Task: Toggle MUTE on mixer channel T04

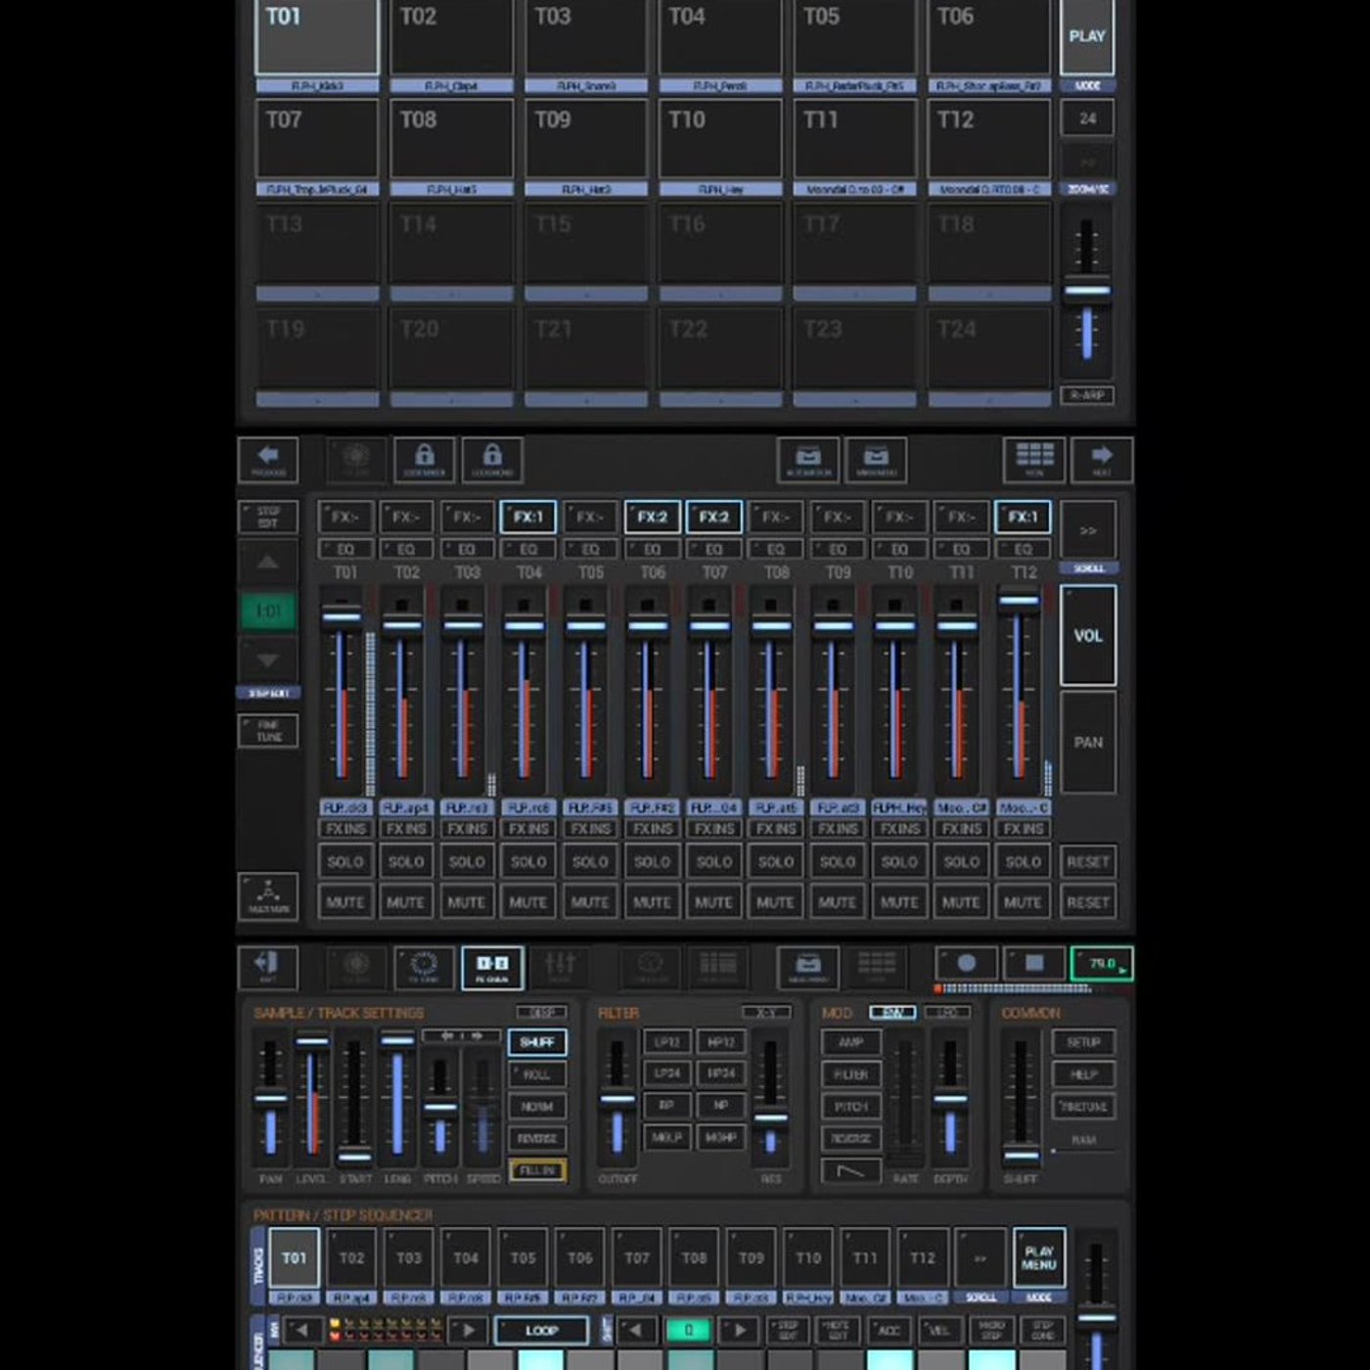Action: click(x=528, y=902)
